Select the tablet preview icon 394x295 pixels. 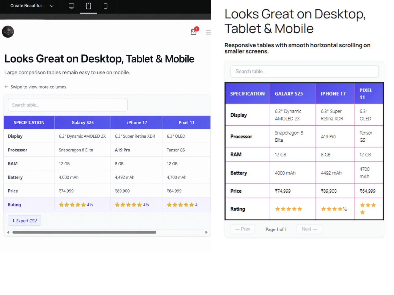click(x=88, y=6)
